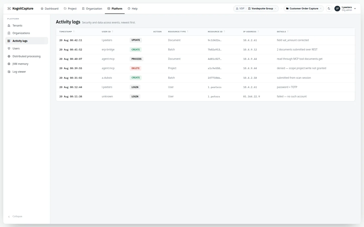Viewport: 364px width, 227px height.
Task: Expand the l.peeters account menu chevron
Action: point(355,9)
